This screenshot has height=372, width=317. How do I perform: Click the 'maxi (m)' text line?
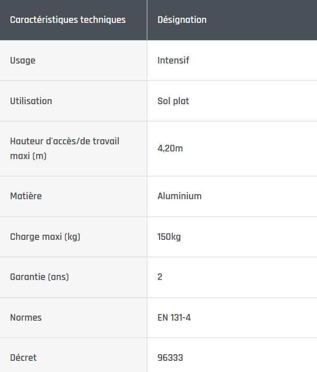[x=28, y=156]
